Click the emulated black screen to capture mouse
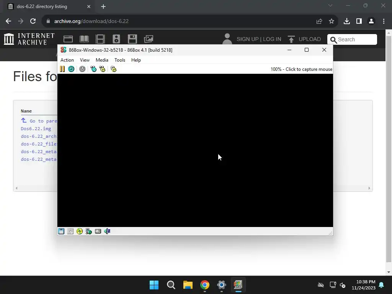 195,150
